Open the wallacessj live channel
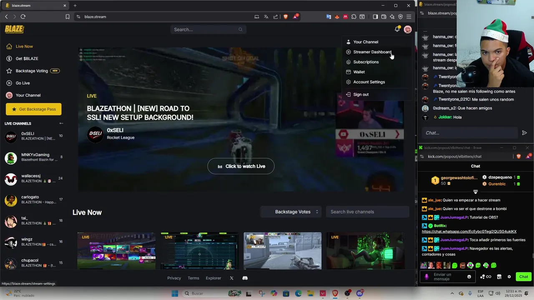This screenshot has height=300, width=534. click(x=33, y=179)
